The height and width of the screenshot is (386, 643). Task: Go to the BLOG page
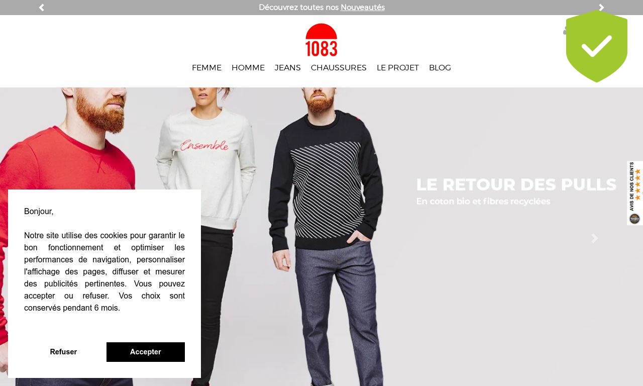click(x=440, y=68)
